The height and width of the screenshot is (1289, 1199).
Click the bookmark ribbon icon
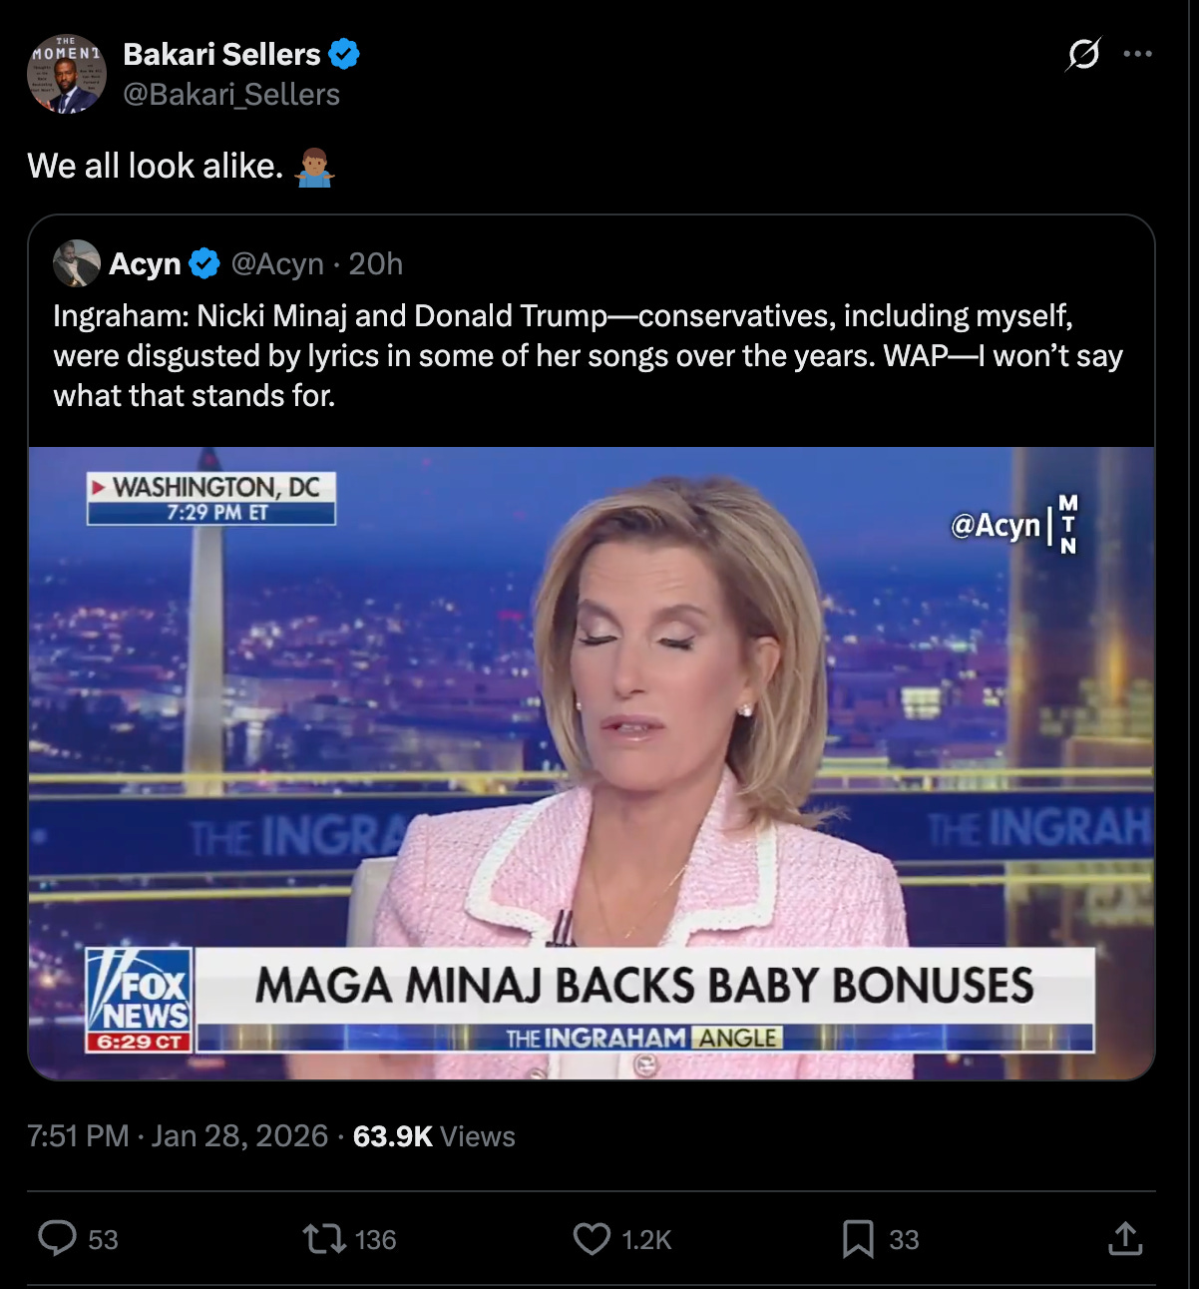[x=858, y=1240]
